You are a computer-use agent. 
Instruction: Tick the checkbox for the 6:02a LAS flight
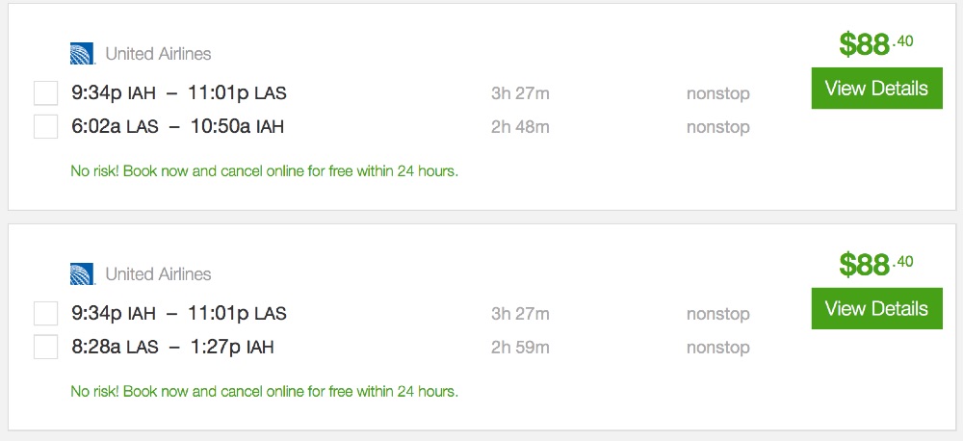[45, 126]
